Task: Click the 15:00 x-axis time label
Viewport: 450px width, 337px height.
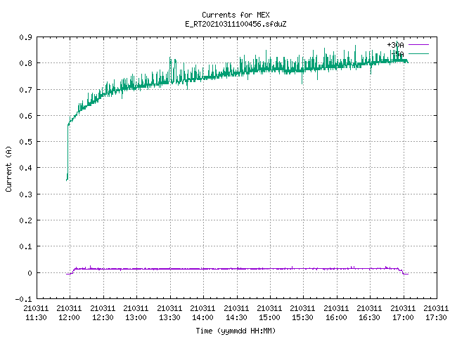Action: click(269, 317)
